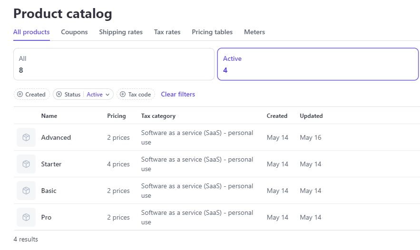Switch to the Shipping rates tab

tap(121, 32)
